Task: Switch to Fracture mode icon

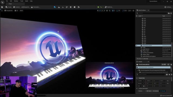Action: click(75, 7)
